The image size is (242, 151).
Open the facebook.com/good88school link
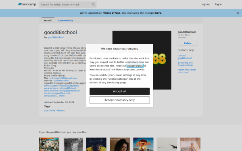62,86
